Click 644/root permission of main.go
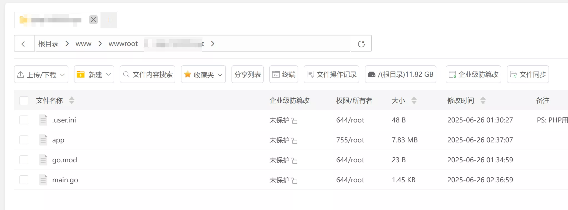This screenshot has width=568, height=210. coord(350,180)
